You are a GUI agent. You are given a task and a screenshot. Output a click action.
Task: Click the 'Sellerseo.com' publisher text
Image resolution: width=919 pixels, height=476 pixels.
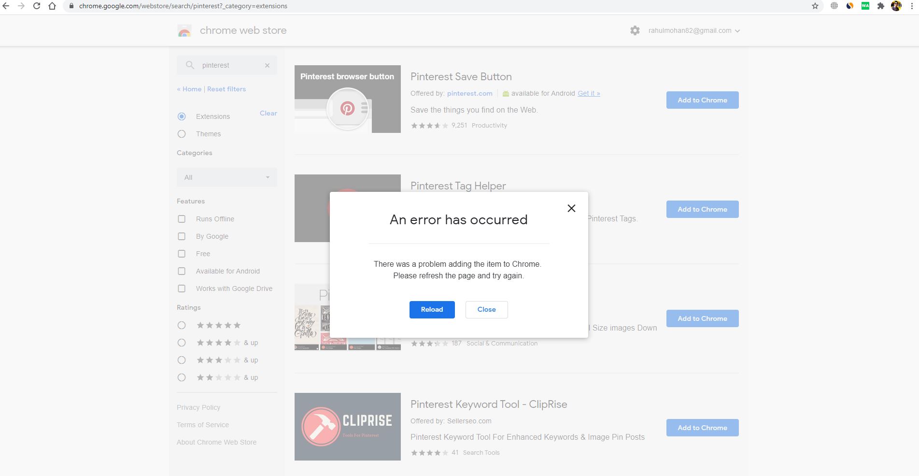[469, 421]
